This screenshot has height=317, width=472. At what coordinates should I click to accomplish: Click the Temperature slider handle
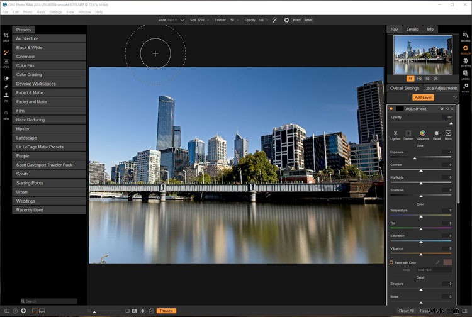tap(421, 216)
